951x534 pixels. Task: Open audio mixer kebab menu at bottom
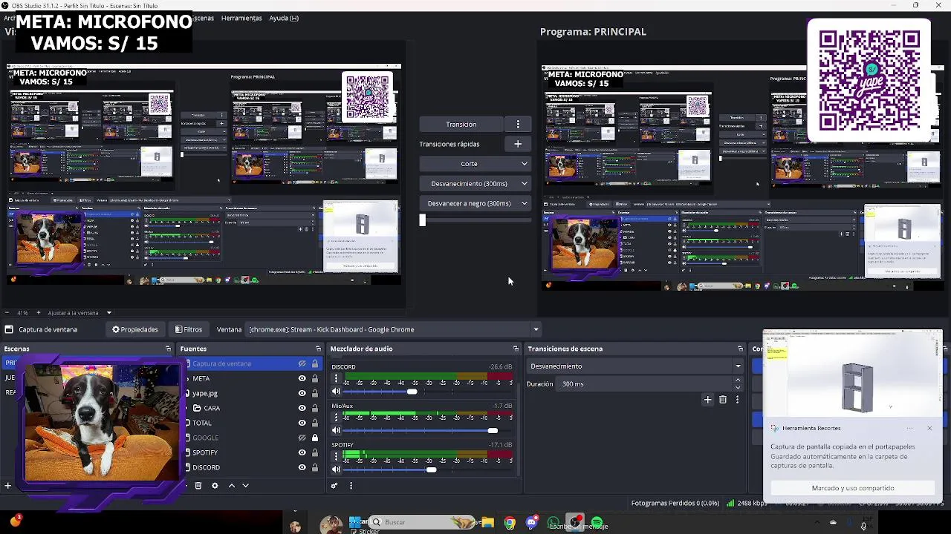[x=351, y=486]
